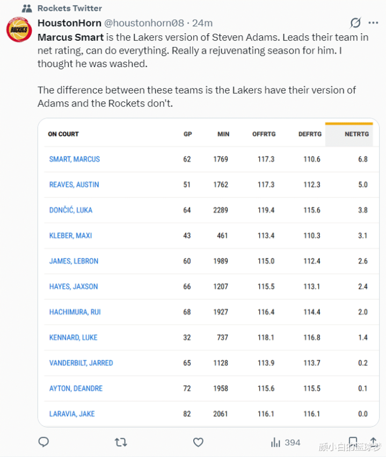Open view analytics bar chart icon
Screen dimensions: 386x457
276,442
